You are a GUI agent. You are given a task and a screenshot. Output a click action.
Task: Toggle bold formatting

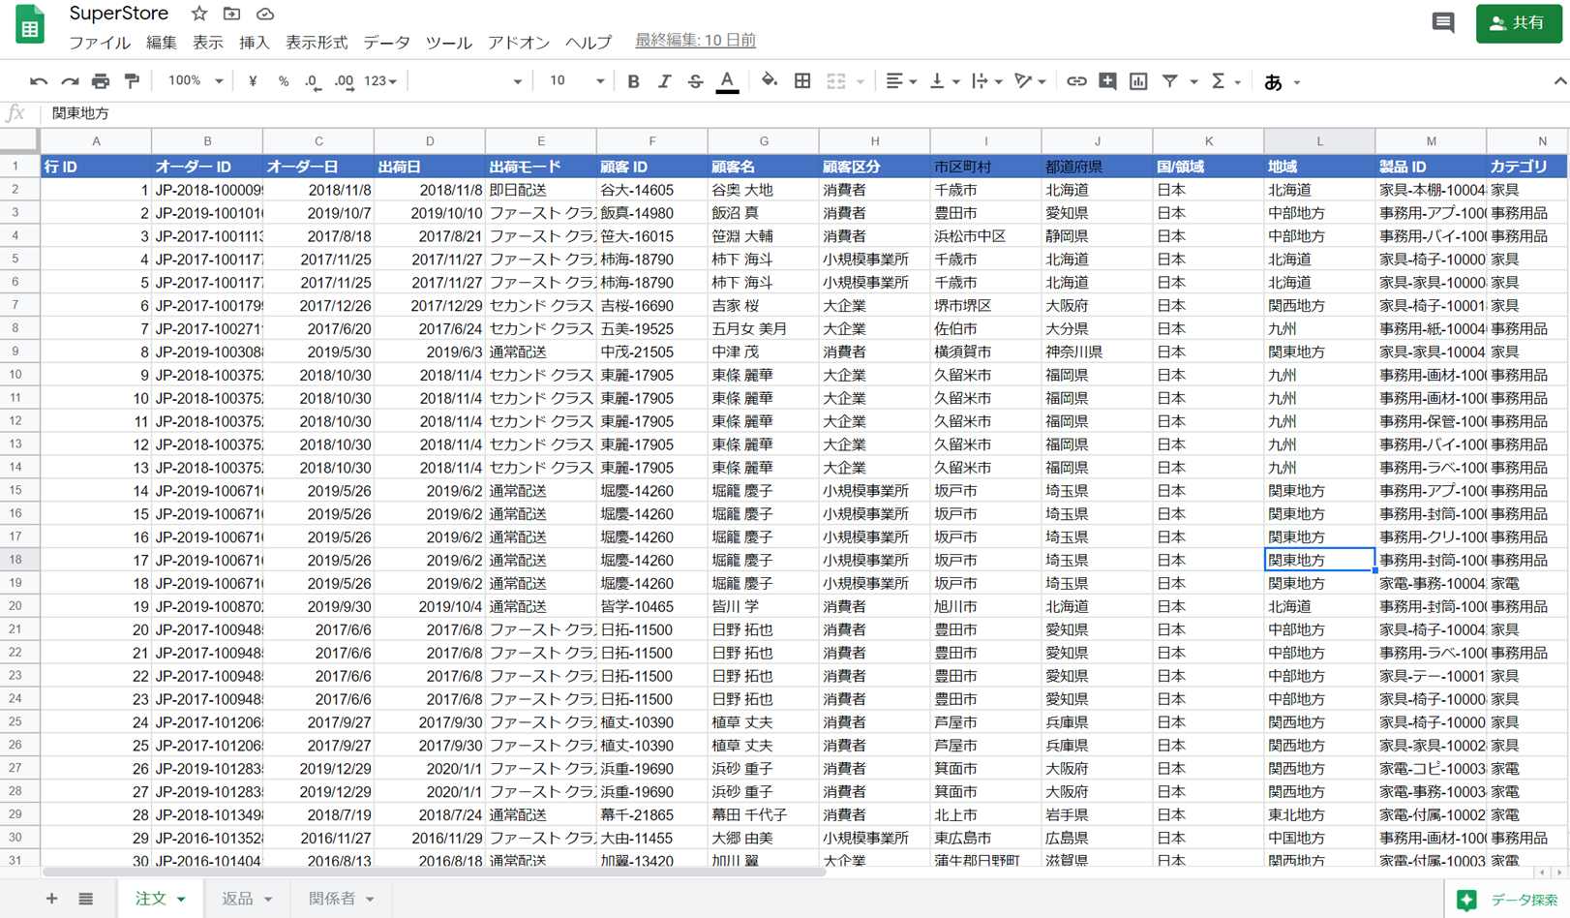633,81
